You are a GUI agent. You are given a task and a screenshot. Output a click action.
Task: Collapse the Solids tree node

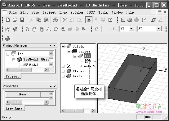tap(63, 46)
